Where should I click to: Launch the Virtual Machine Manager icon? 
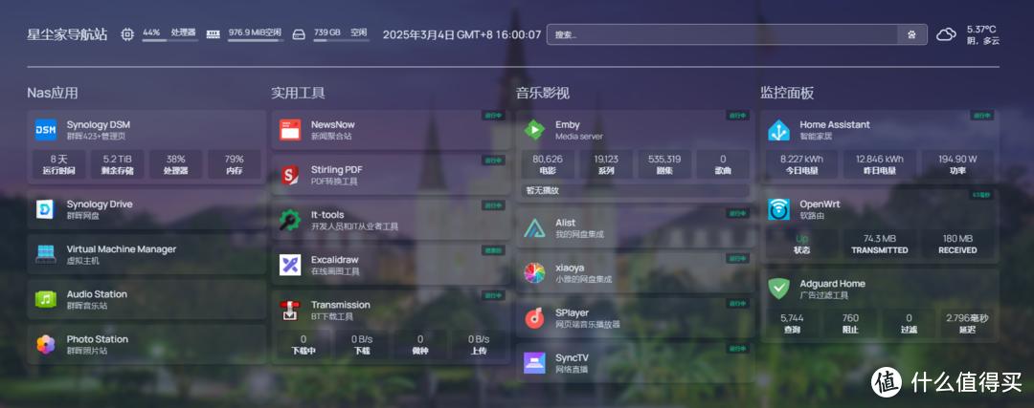(x=46, y=254)
